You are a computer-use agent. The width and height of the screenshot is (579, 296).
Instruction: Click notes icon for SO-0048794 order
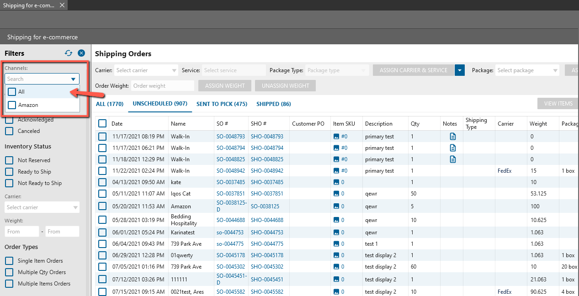452,148
